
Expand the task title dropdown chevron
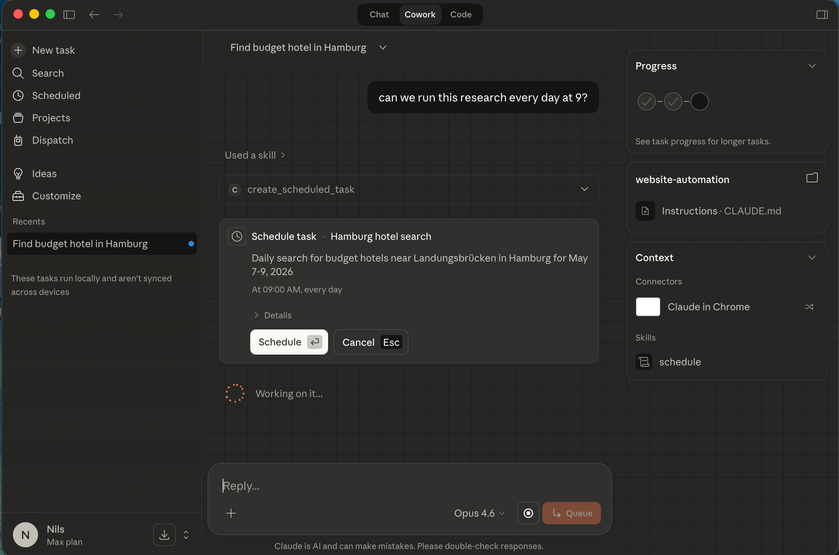point(383,47)
